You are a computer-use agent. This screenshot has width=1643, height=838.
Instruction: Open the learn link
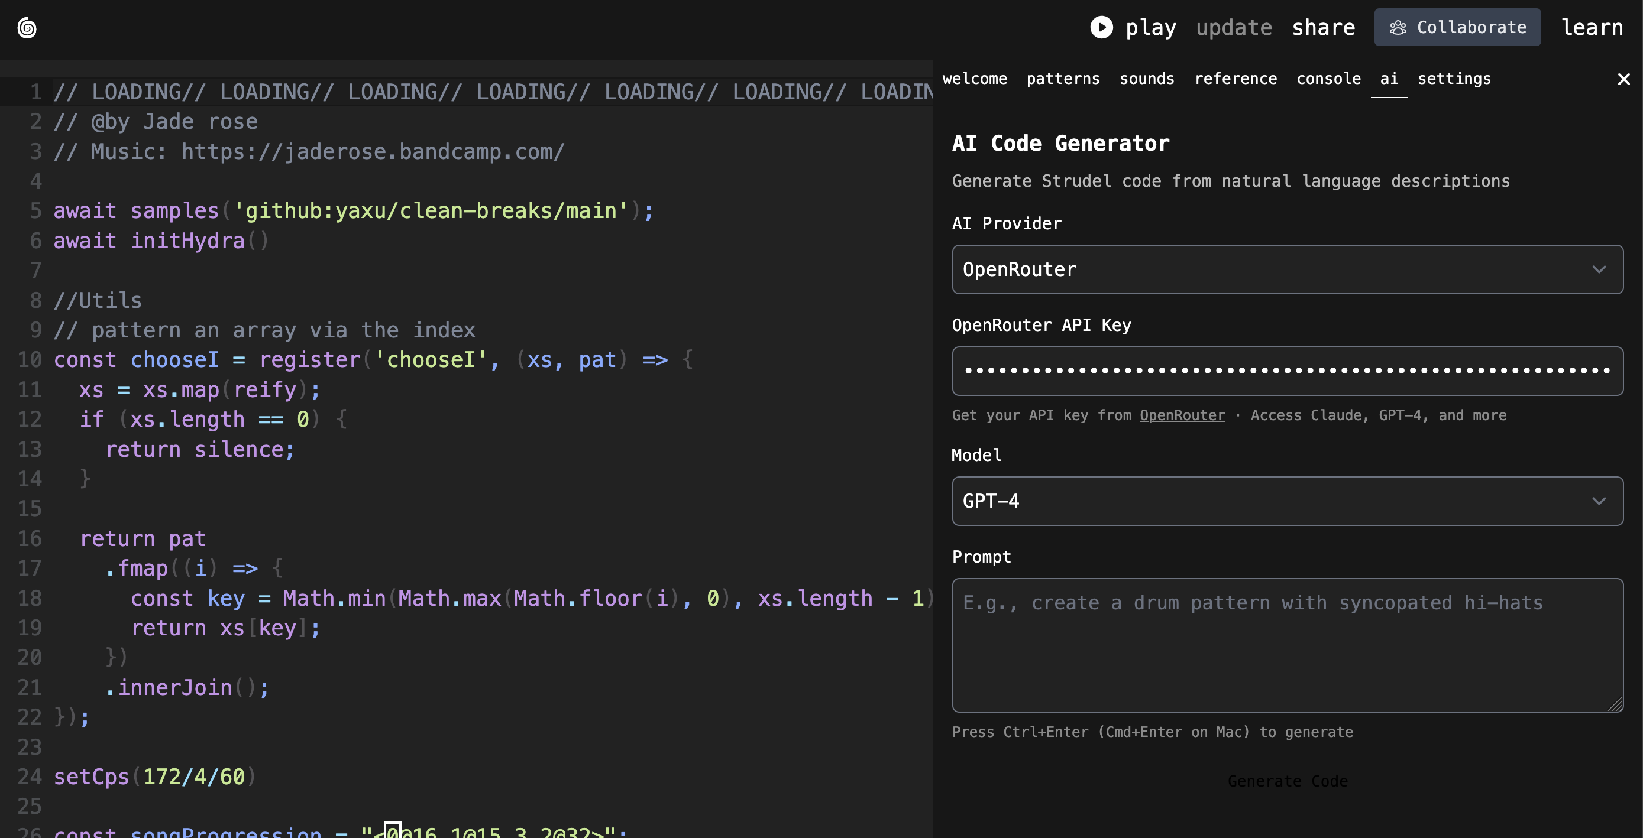tap(1592, 27)
